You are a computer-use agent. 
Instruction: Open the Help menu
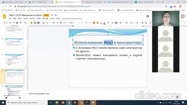(58, 18)
